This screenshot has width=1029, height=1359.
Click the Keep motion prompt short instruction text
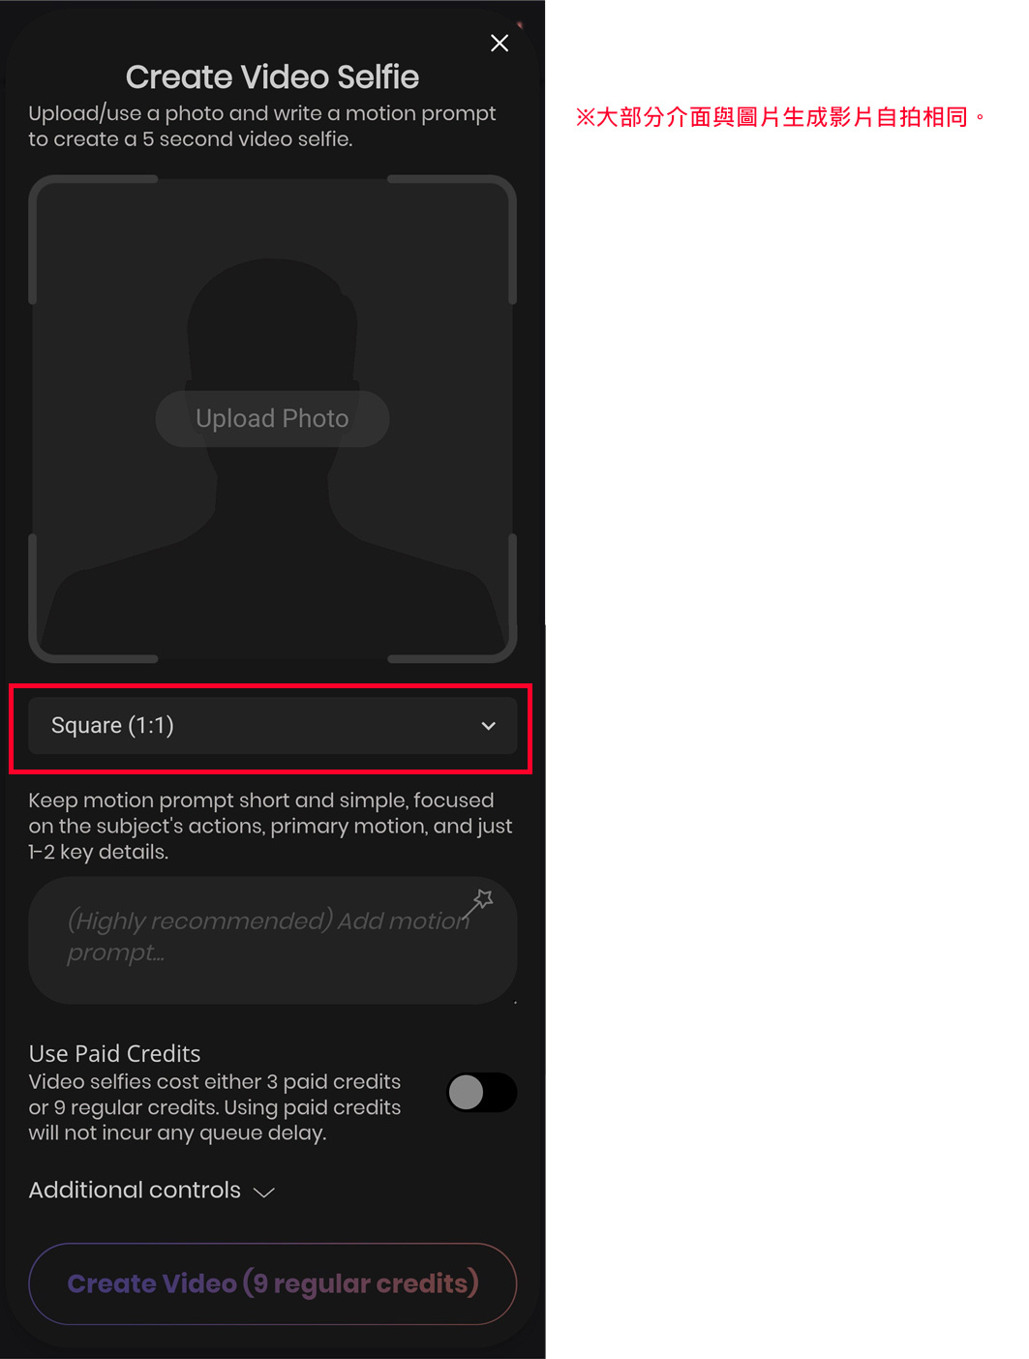[x=270, y=826]
